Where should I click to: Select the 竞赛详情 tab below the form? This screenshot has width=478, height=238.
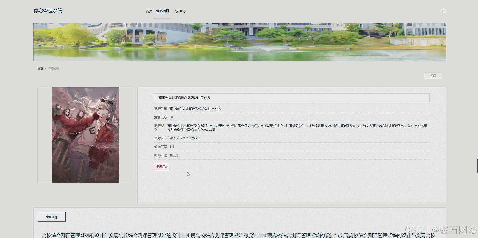(51, 217)
